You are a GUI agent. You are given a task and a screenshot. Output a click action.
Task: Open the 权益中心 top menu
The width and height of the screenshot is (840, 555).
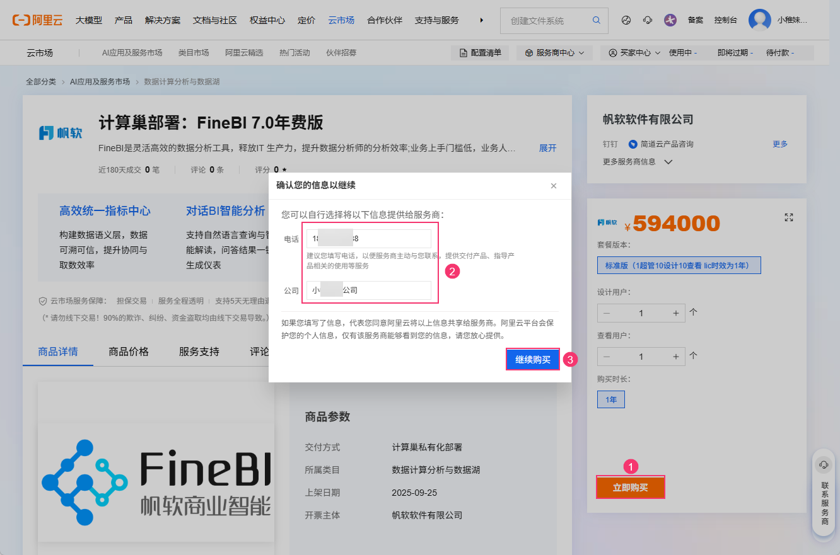click(267, 20)
